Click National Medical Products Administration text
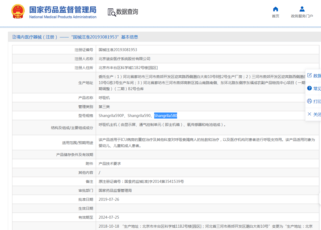 pos(63,17)
